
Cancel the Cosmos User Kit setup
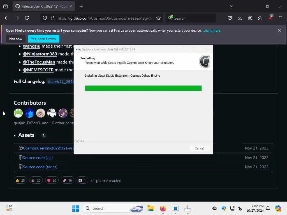pos(199,148)
